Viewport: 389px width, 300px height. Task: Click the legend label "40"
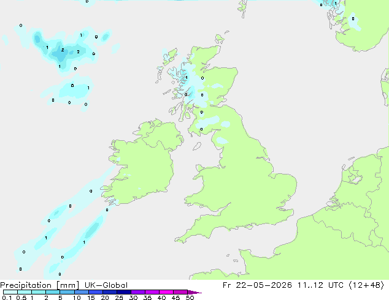coord(161,298)
